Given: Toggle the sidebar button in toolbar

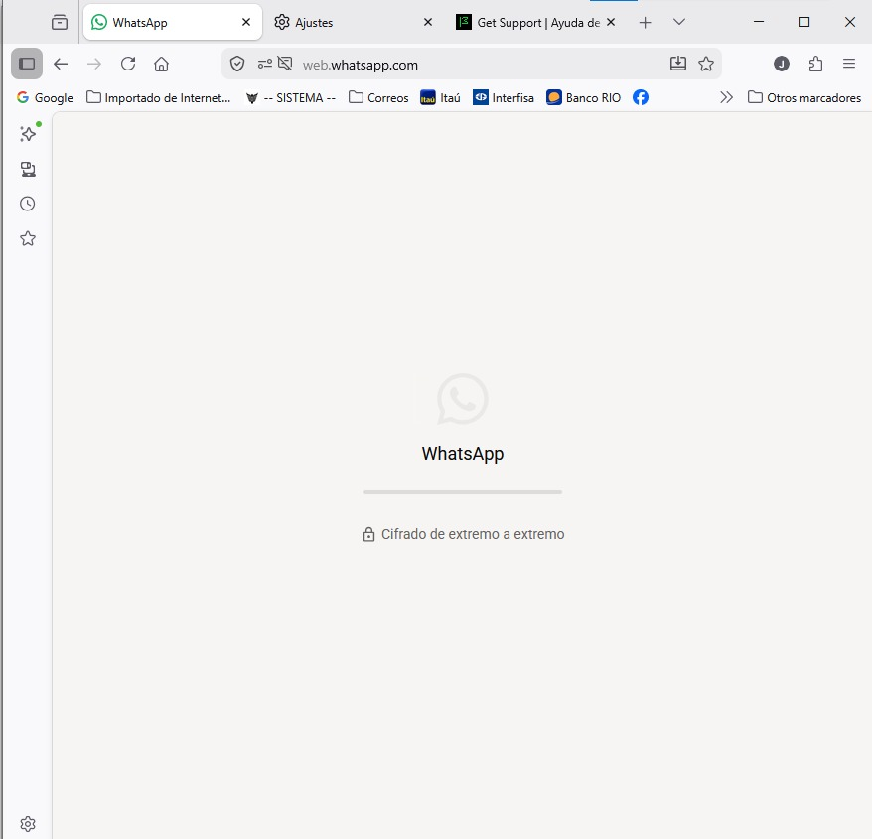Looking at the screenshot, I should tap(27, 64).
